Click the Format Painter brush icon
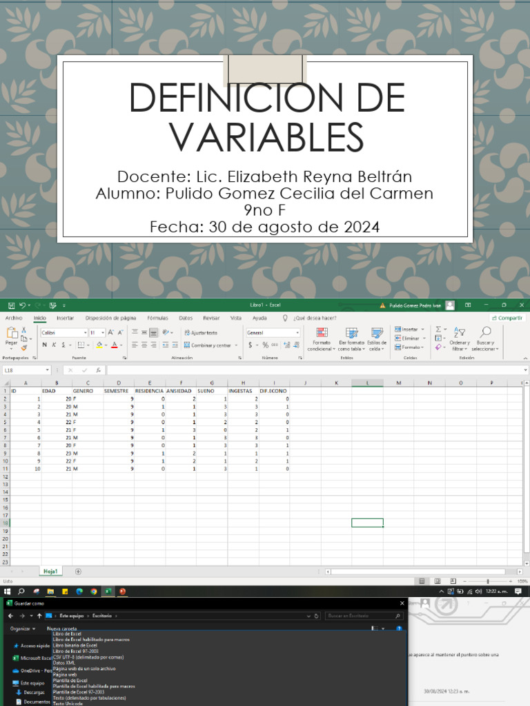 click(x=24, y=347)
